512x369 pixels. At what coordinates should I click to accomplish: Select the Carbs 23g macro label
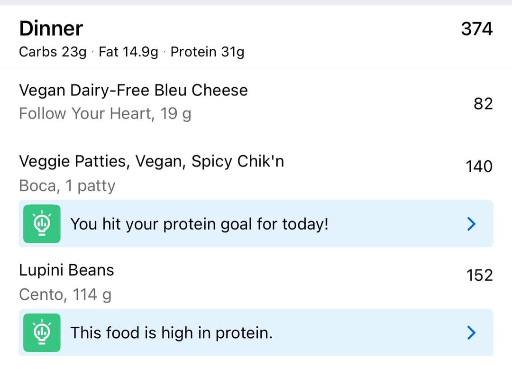click(x=53, y=52)
